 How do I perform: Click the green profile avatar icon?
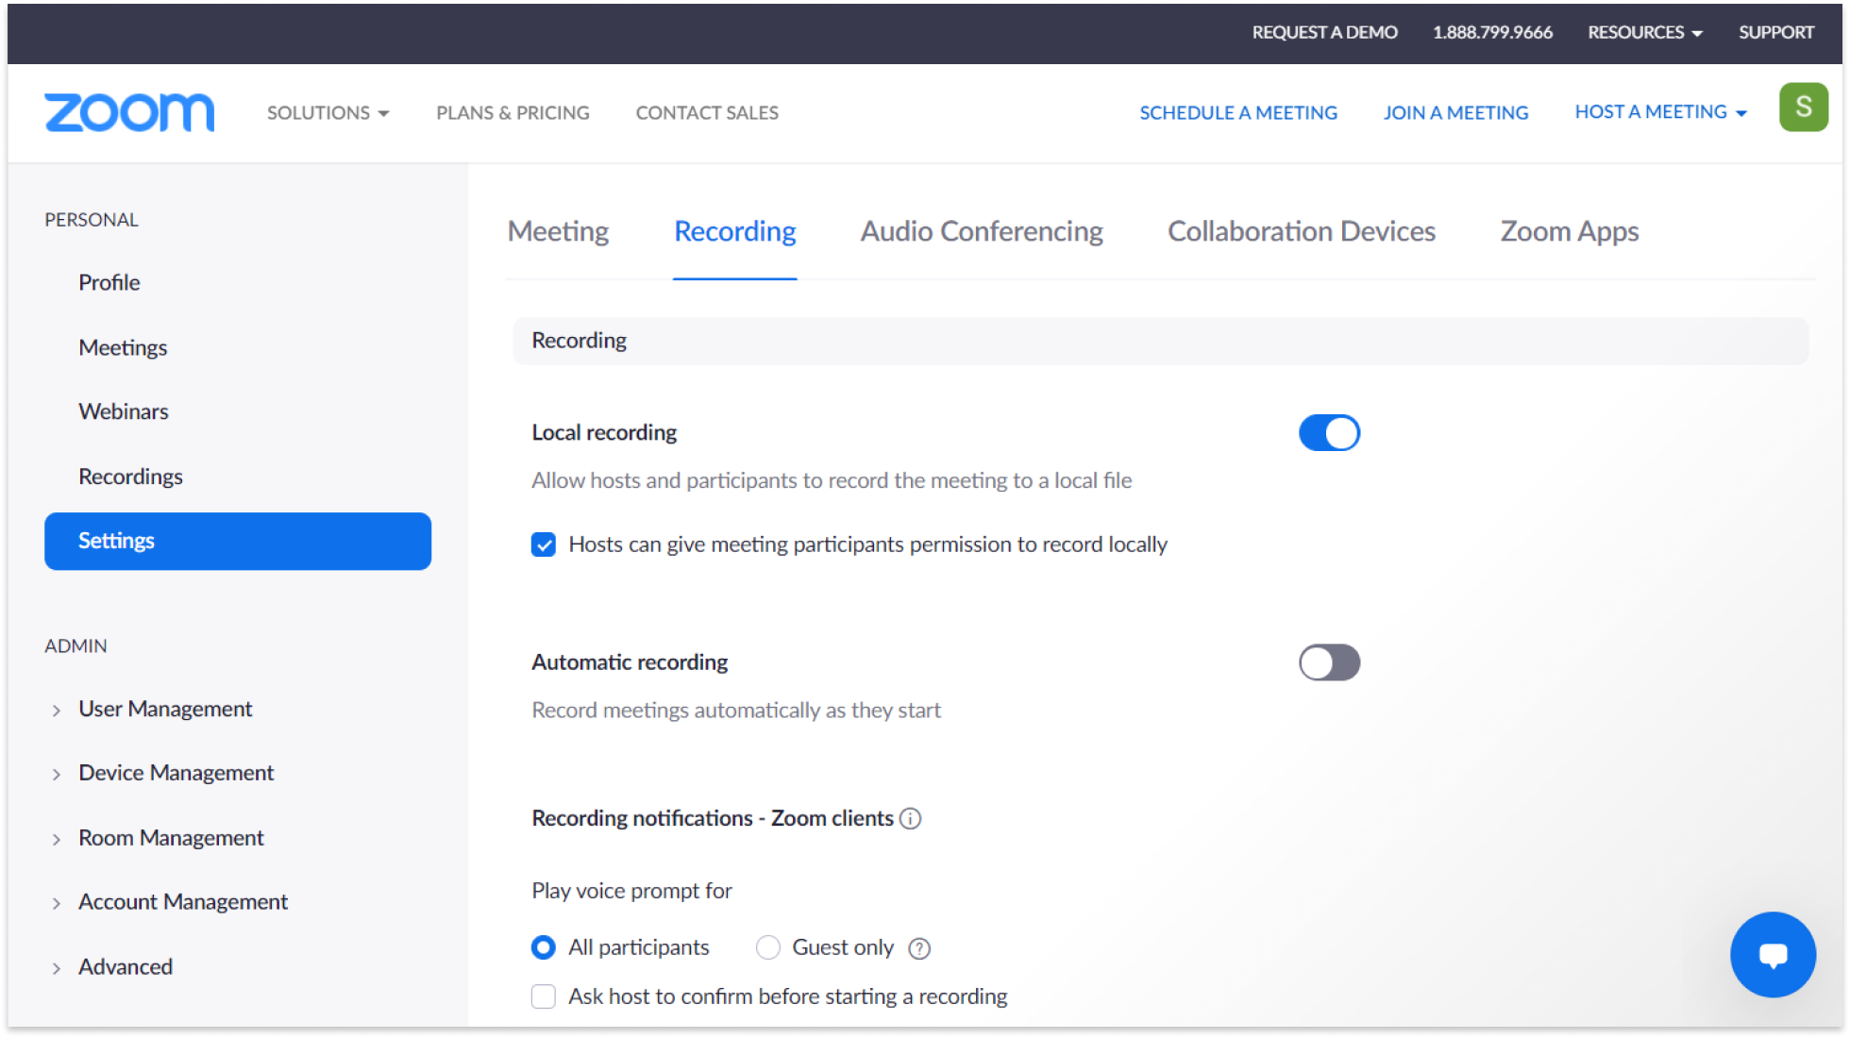[1804, 107]
